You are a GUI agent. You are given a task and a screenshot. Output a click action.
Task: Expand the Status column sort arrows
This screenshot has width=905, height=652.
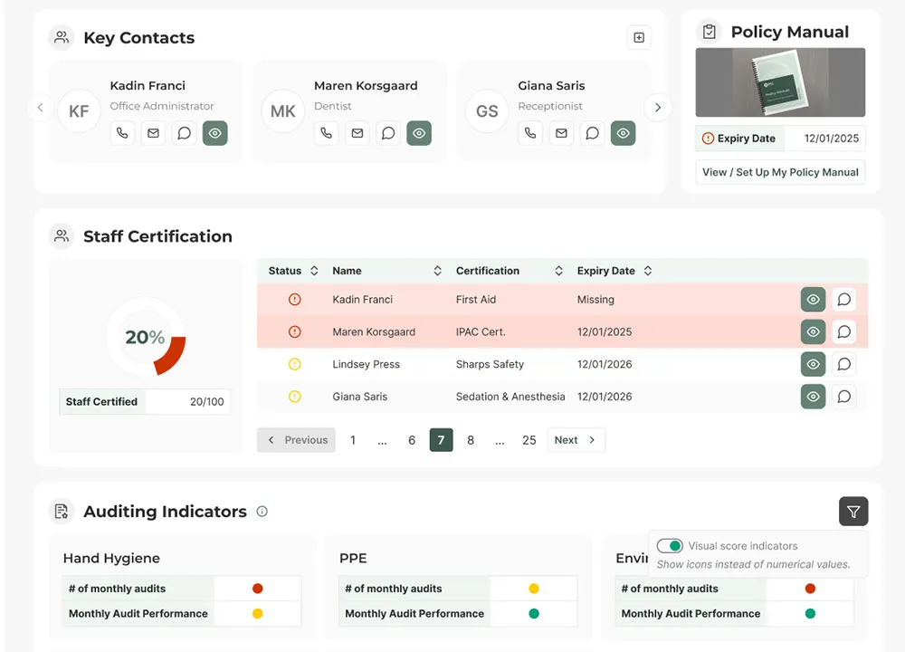[x=312, y=270]
